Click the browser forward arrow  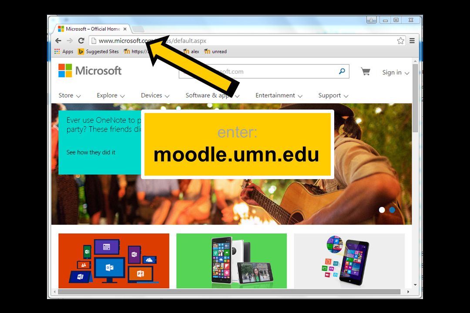tap(70, 40)
